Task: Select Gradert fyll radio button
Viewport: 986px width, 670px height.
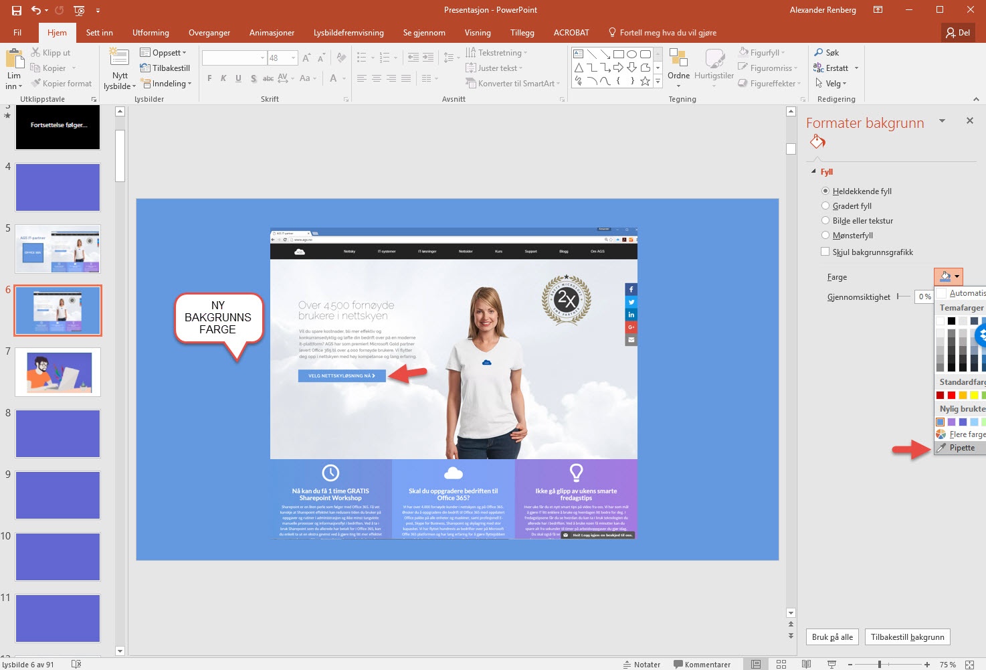Action: point(825,206)
